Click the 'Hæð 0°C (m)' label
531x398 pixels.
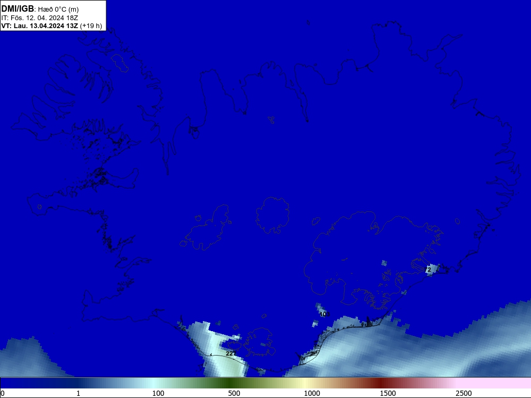58,10
